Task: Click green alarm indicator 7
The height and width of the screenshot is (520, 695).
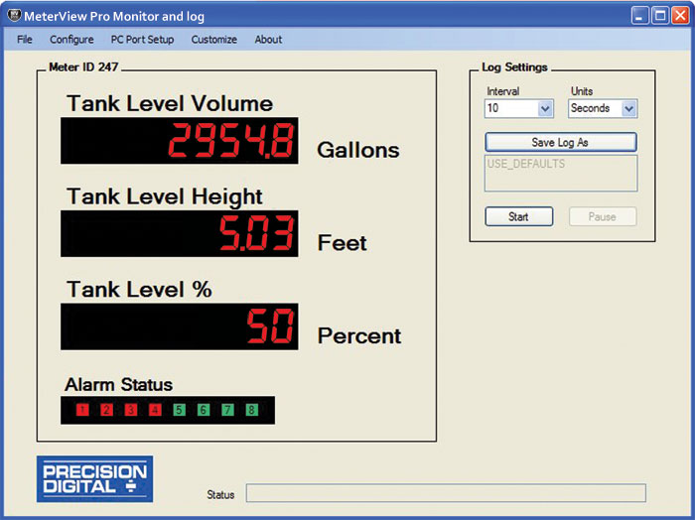Action: pos(227,410)
